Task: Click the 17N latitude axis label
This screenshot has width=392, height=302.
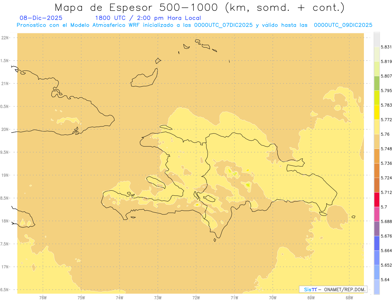Action: 5,267
